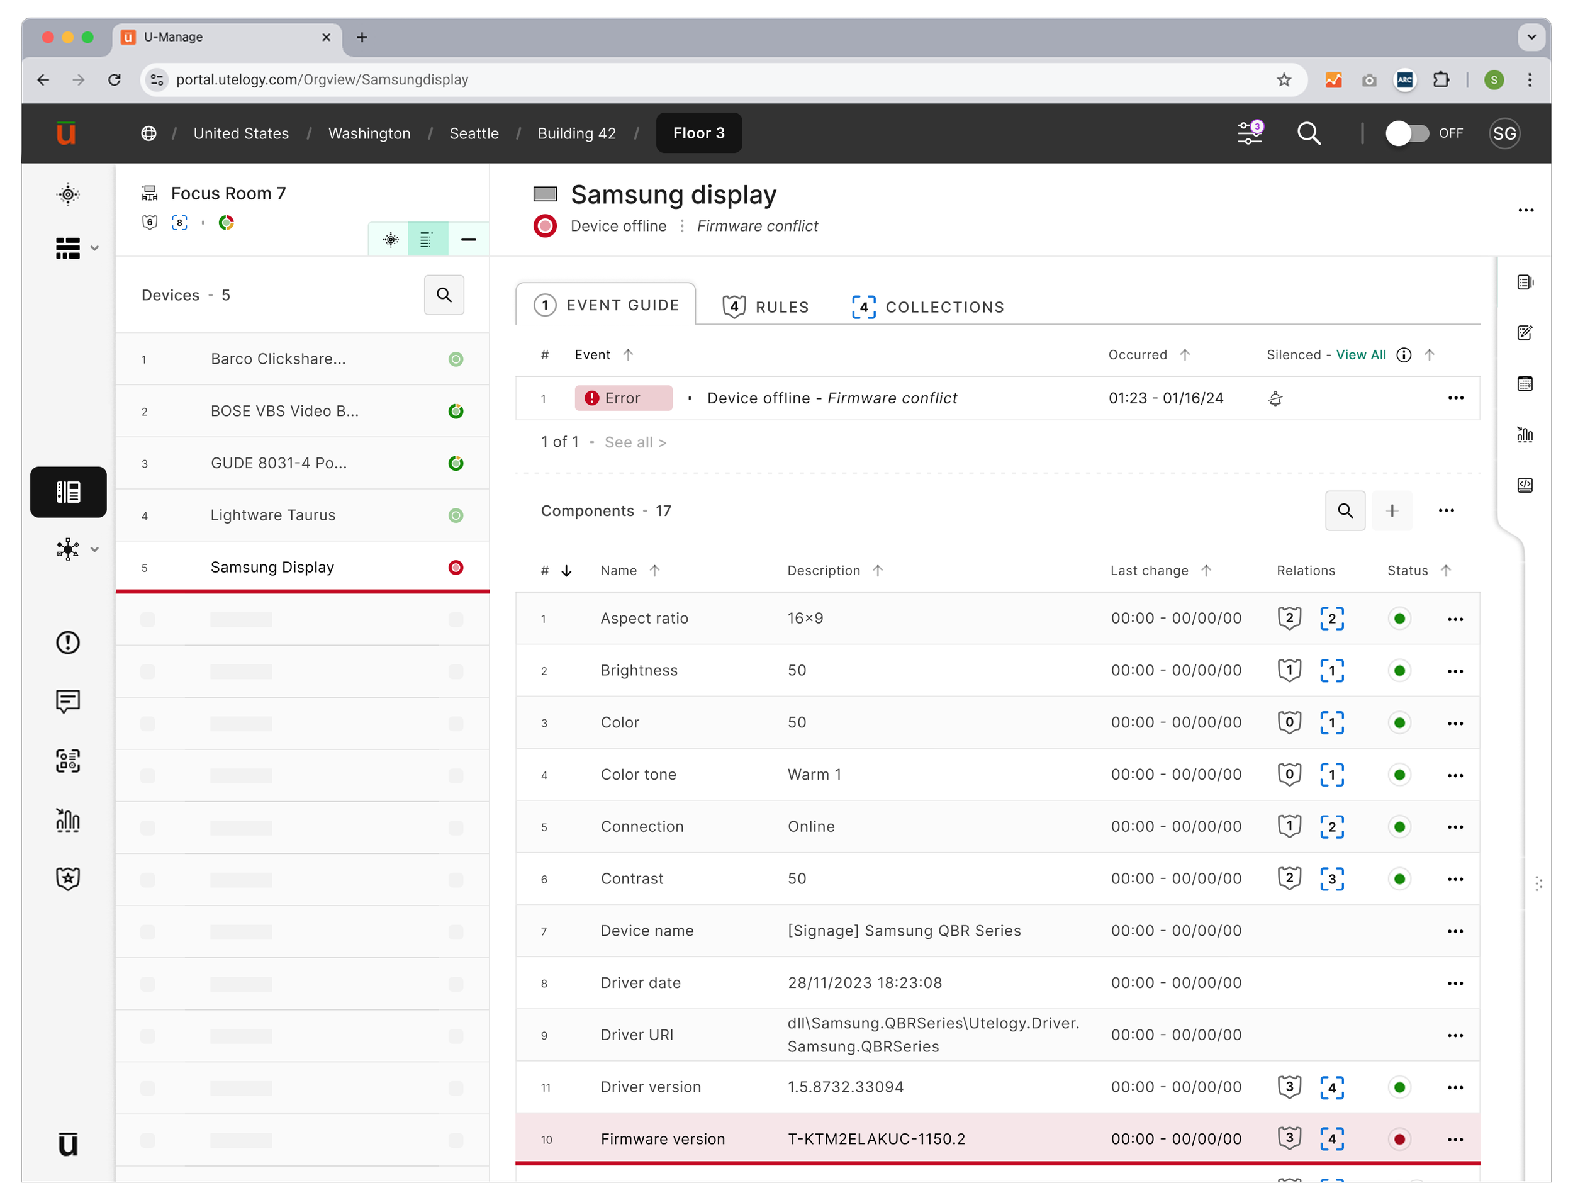Switch to the RULES tab

766,306
